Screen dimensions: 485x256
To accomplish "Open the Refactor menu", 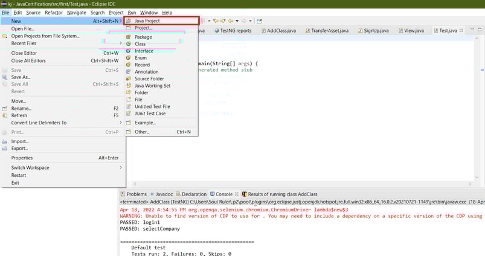I will 54,13.
